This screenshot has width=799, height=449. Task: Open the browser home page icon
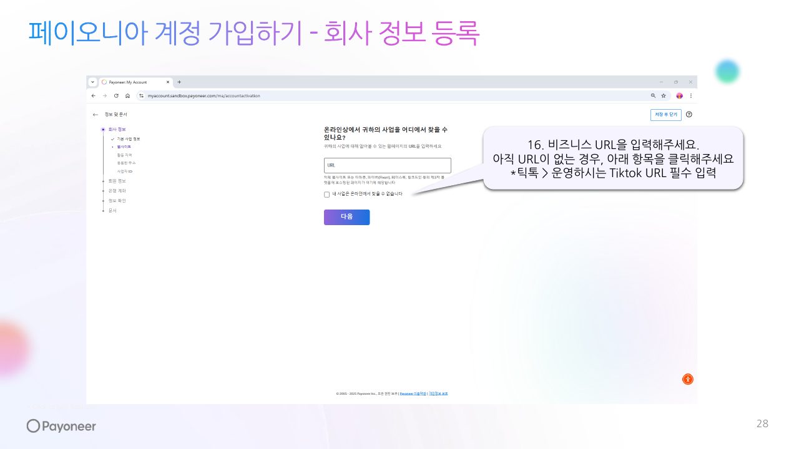pos(127,96)
